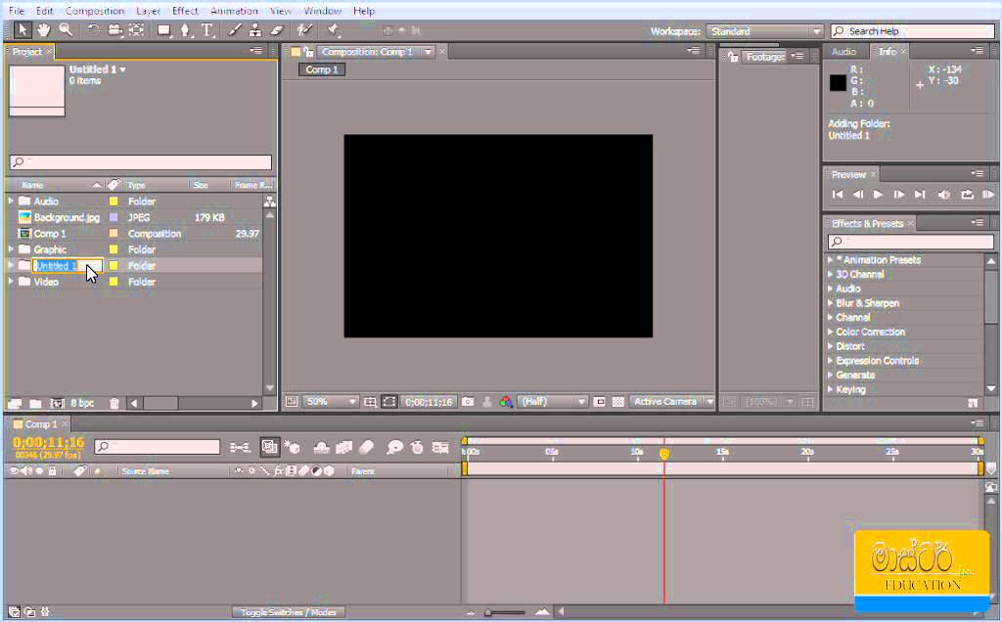Open the Composition menu

tap(95, 11)
